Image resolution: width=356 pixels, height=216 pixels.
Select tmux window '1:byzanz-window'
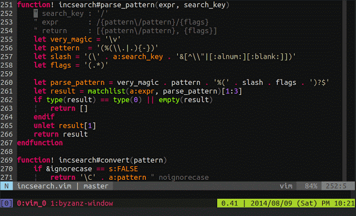pyautogui.click(x=81, y=204)
